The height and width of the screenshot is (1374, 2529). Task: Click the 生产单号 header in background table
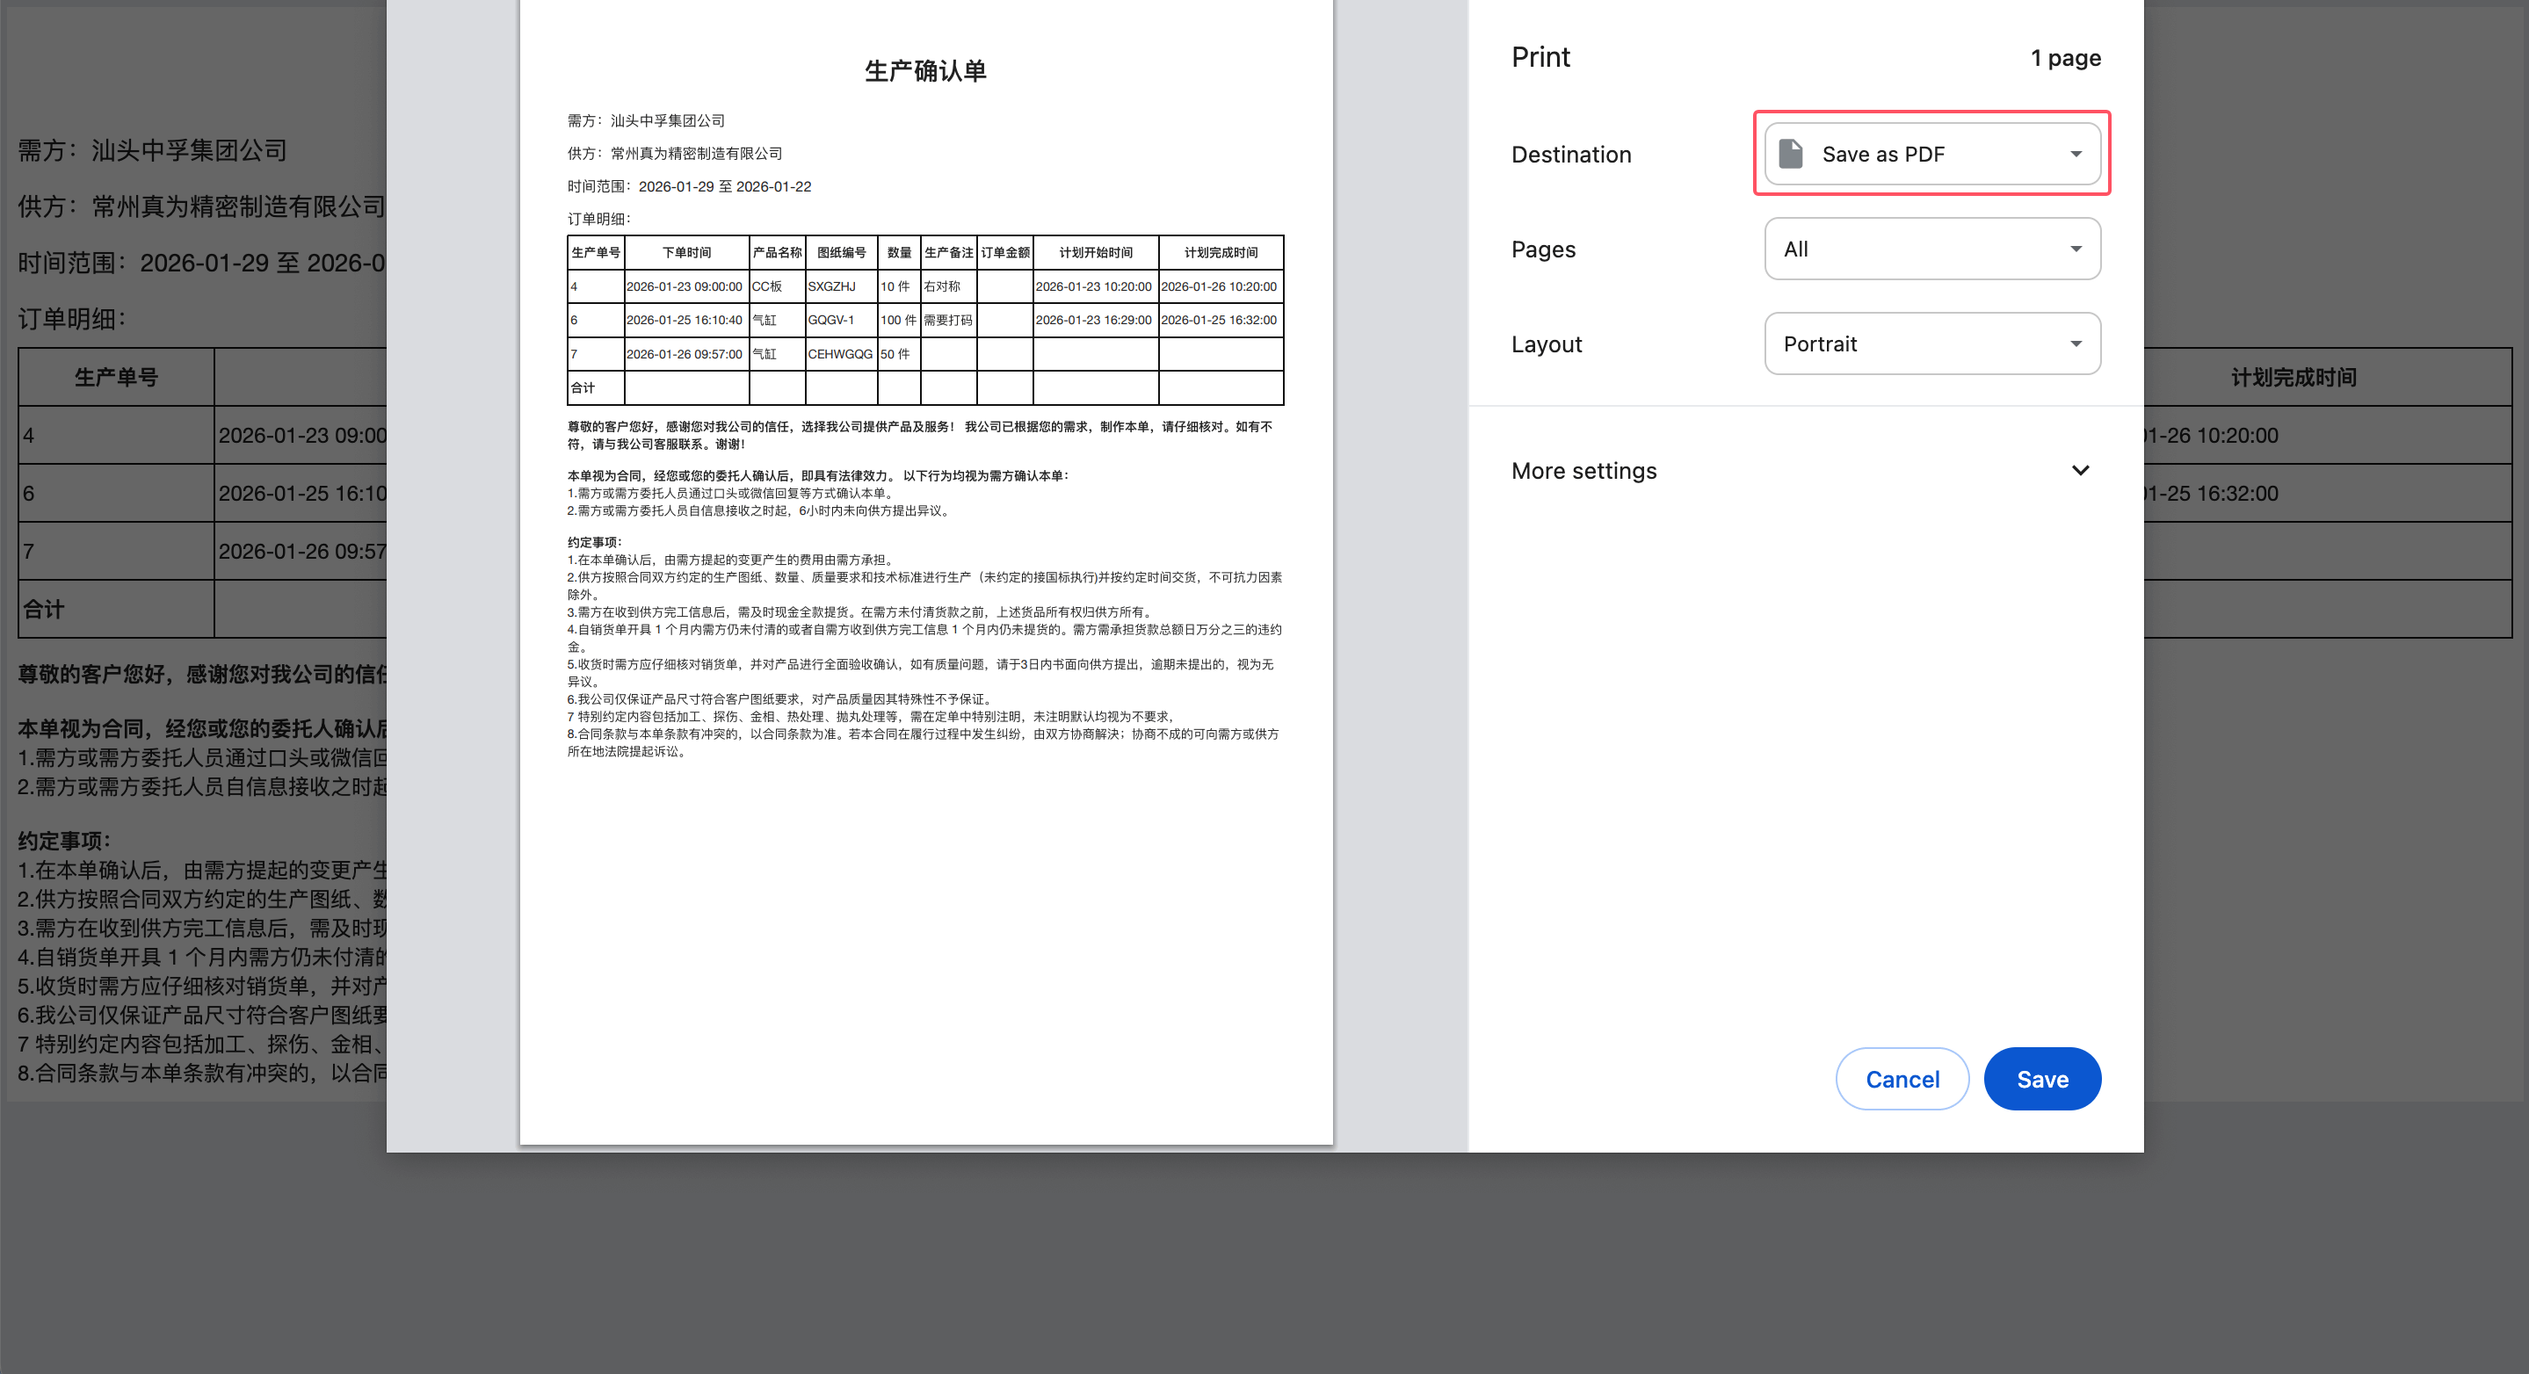click(116, 377)
